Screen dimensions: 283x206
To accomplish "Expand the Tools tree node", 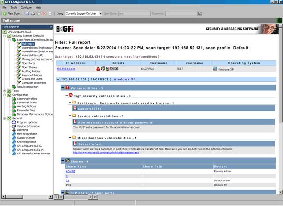I will click(5, 91).
